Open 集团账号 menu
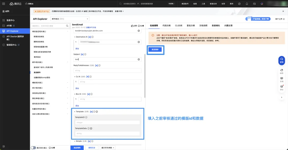Viewport: 288px width, 150px height. point(185,4)
